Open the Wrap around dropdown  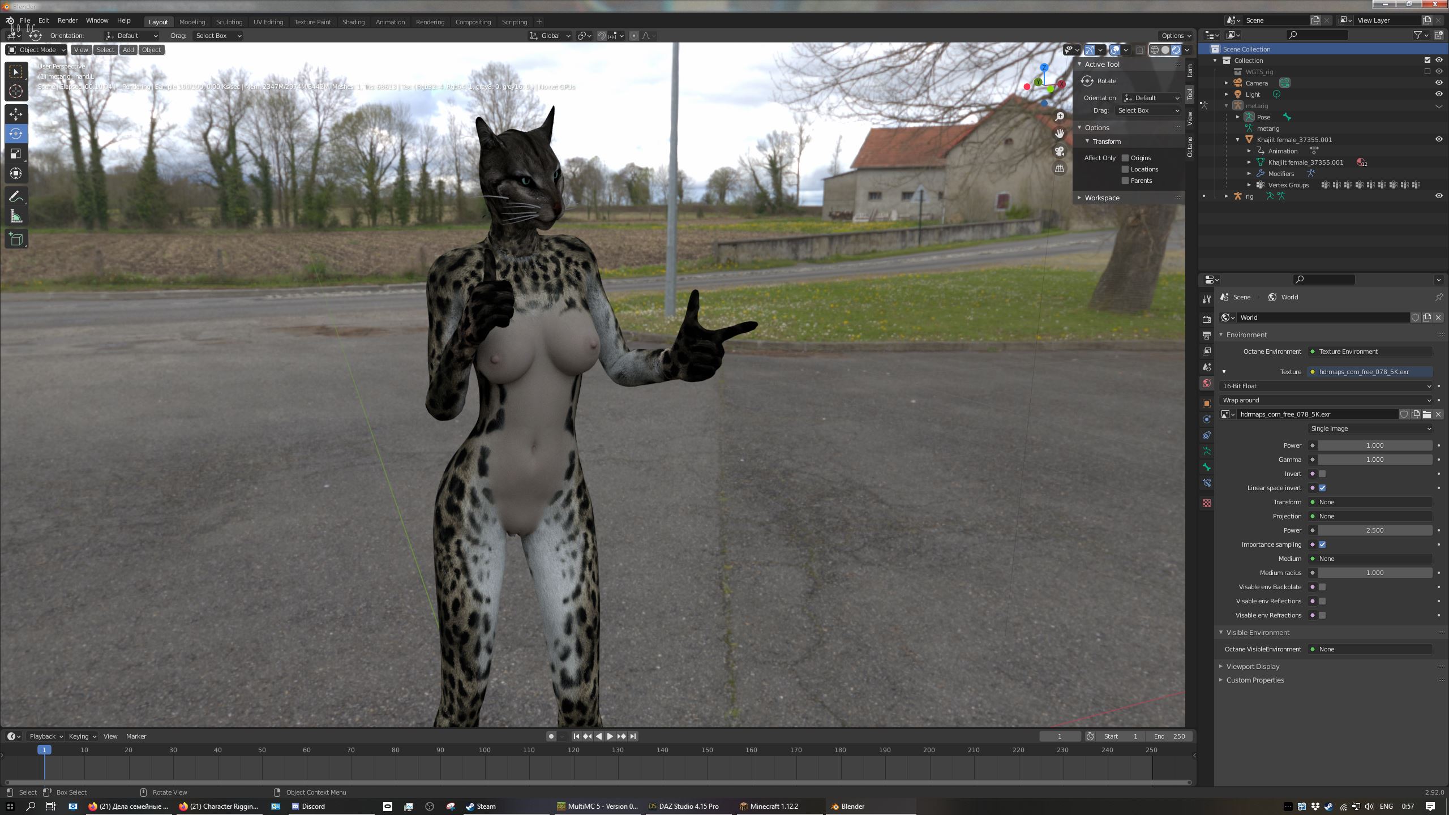(1326, 400)
